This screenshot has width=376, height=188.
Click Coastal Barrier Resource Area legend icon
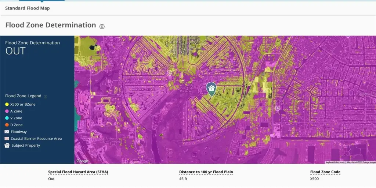7,139
